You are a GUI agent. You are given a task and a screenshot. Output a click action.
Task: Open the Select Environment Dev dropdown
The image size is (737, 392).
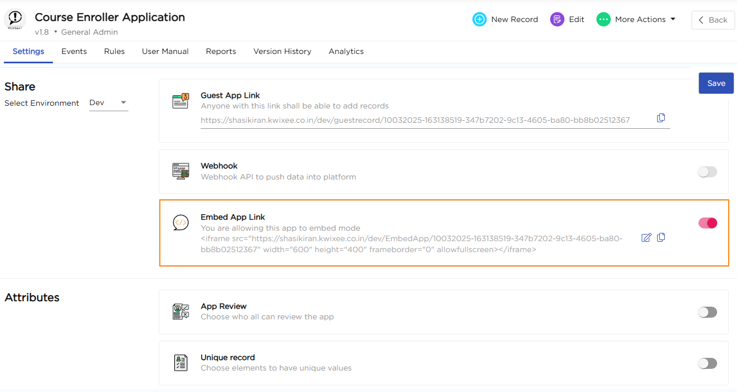[x=109, y=103]
